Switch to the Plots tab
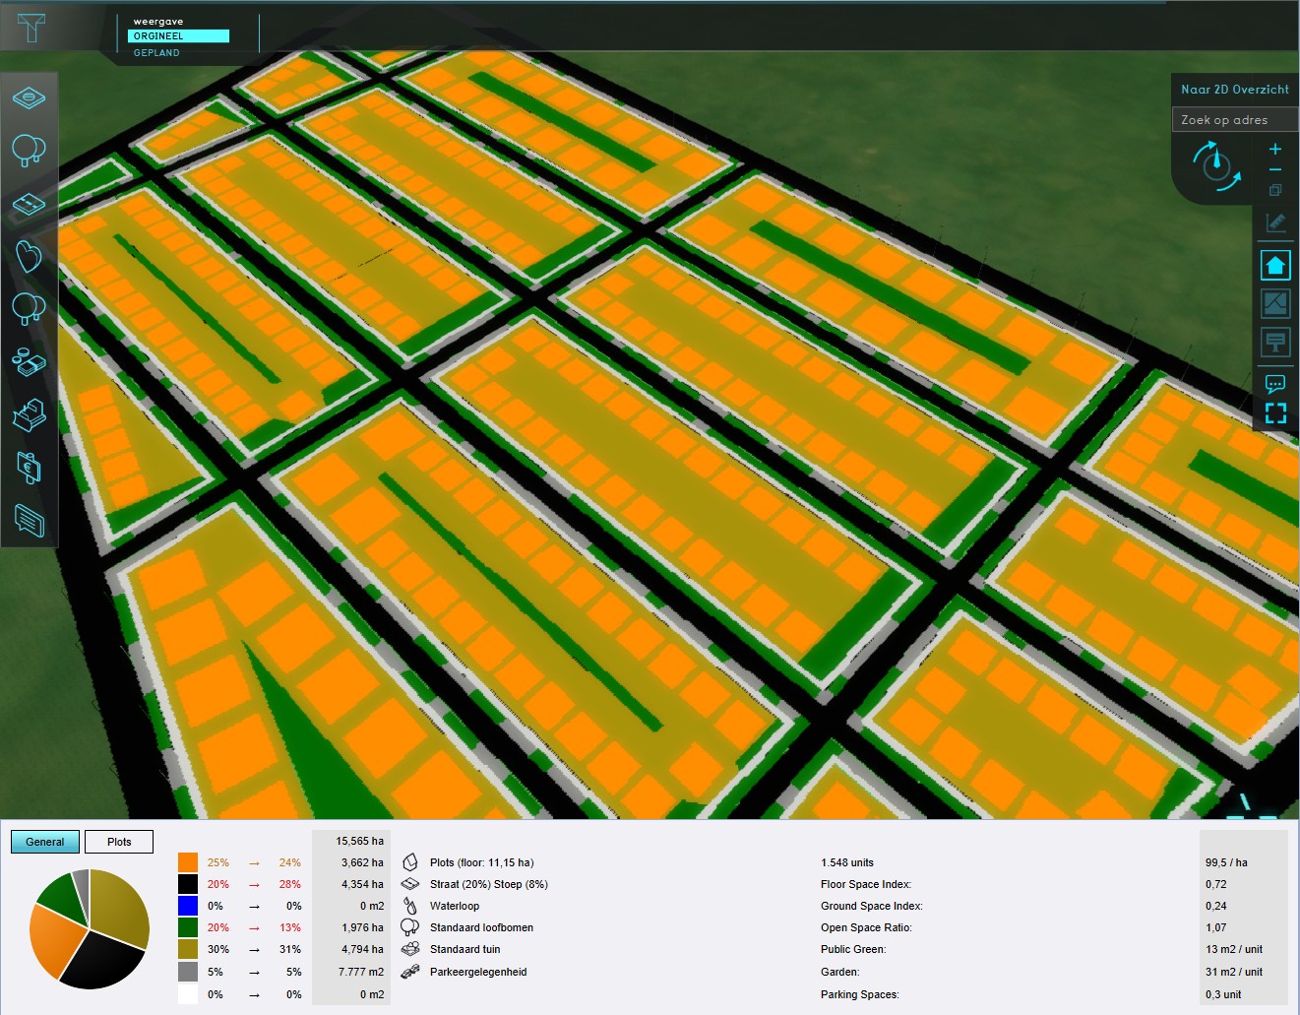This screenshot has width=1300, height=1015. tap(119, 842)
